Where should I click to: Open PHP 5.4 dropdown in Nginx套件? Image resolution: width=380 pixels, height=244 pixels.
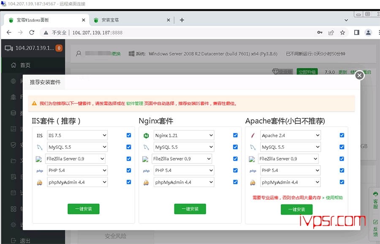click(x=184, y=170)
